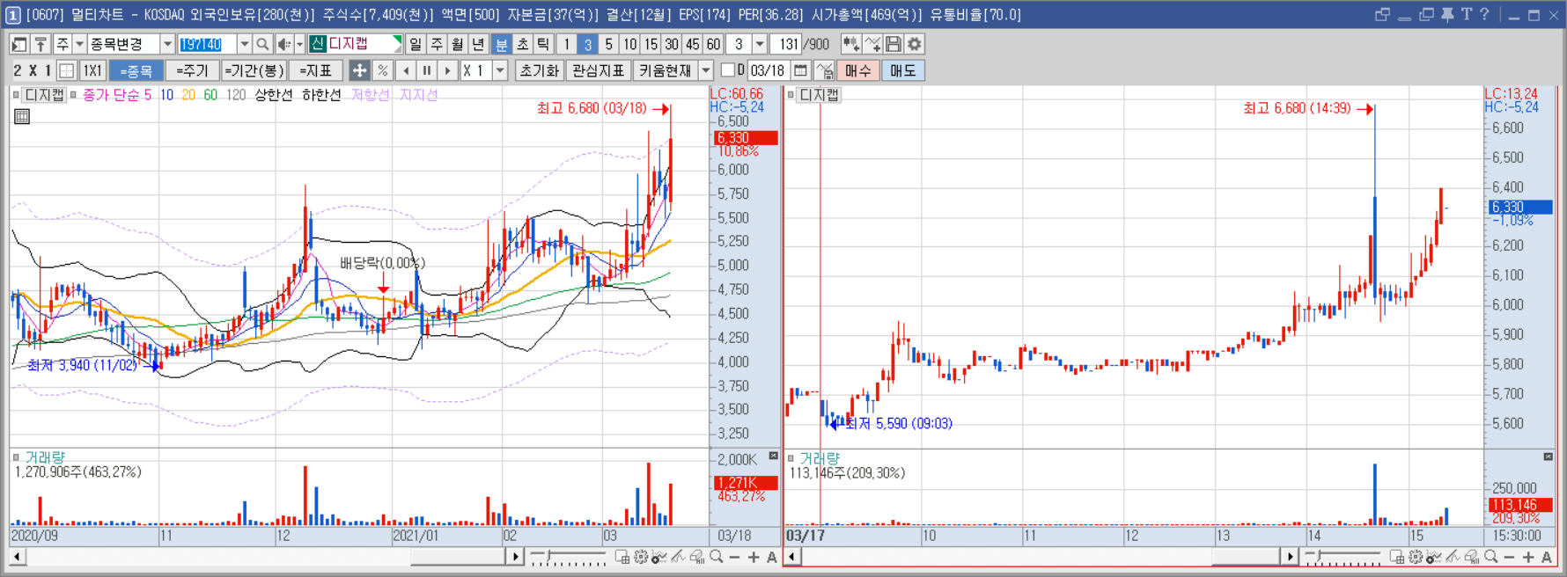
Task: Pin the toolbar with the pin icon
Action: [40, 44]
